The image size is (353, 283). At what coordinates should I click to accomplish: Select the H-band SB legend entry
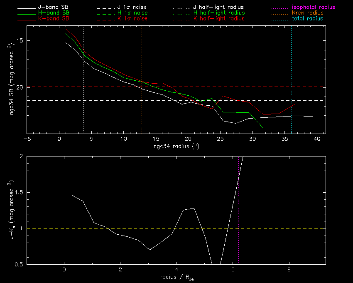coord(54,13)
